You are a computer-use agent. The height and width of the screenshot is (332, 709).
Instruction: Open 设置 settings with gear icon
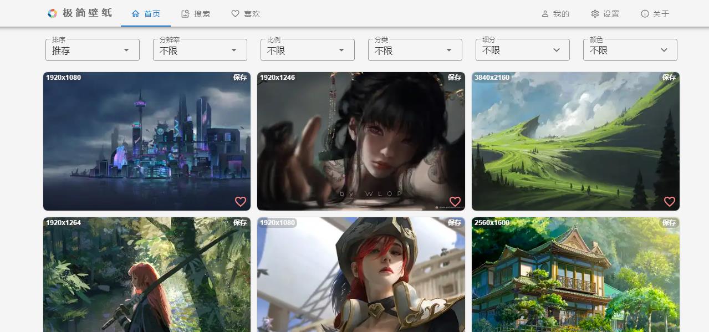605,14
